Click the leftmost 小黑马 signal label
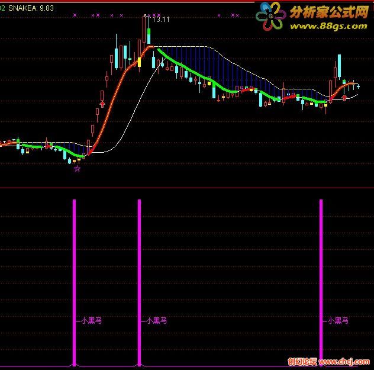374x370 pixels. point(91,321)
